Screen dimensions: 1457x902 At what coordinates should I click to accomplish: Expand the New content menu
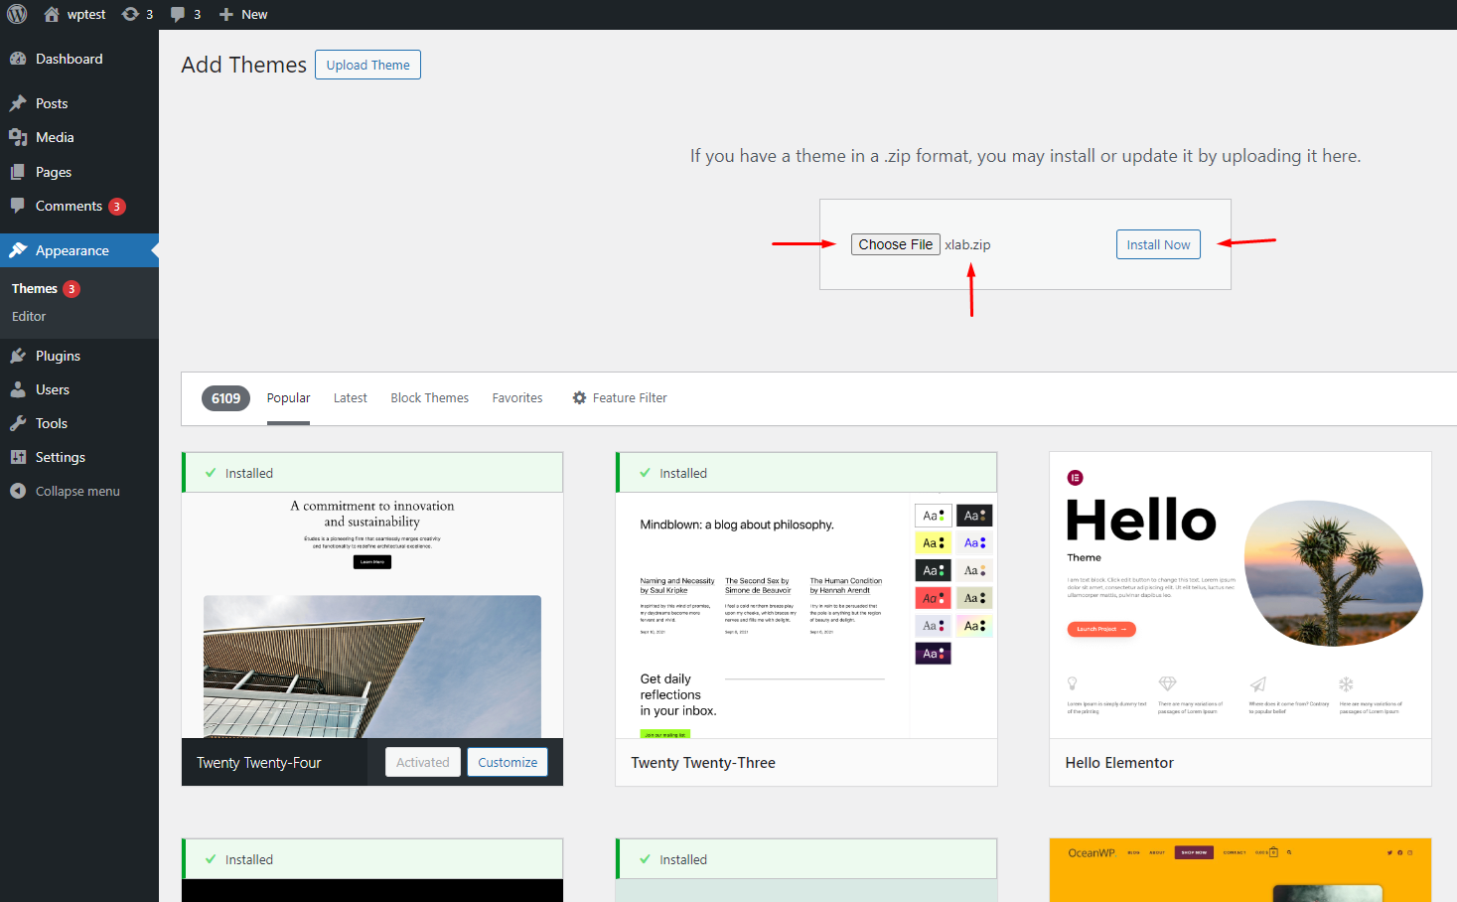(243, 14)
